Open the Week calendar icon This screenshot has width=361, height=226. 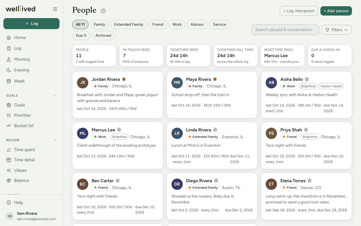(x=9, y=81)
